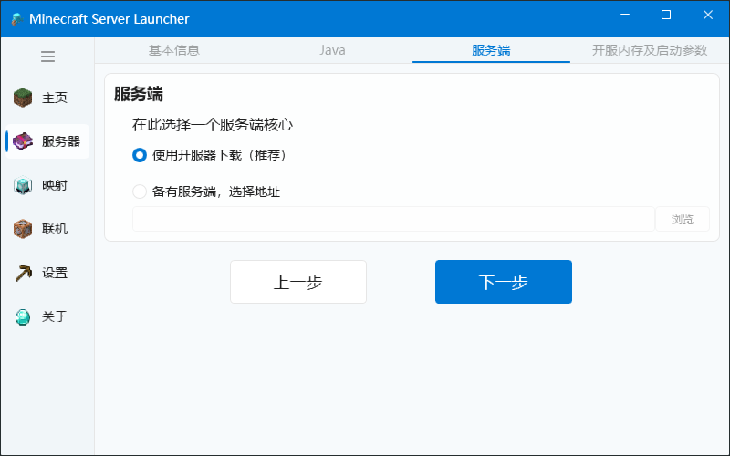Switch to the Java tab
The height and width of the screenshot is (456, 730).
point(332,50)
